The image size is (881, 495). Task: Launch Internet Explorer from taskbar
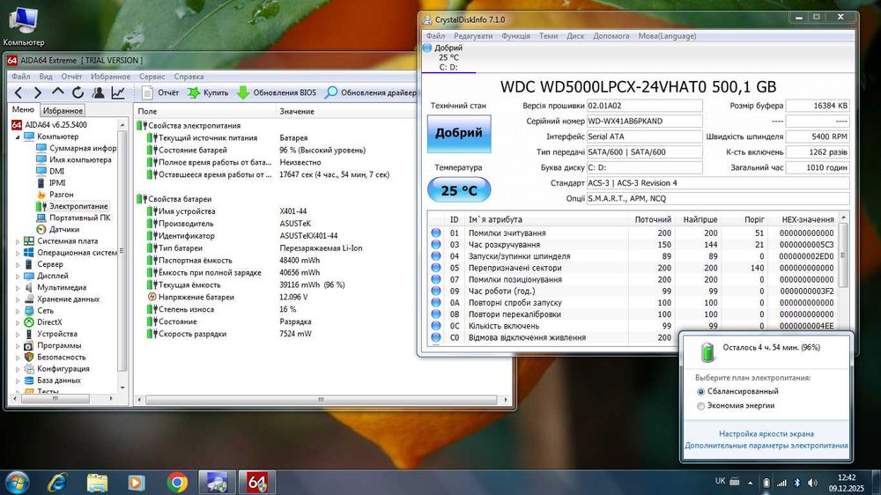point(56,483)
